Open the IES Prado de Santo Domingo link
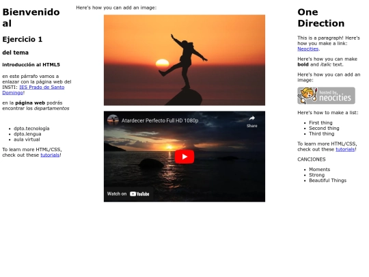Viewport: 369px width, 277px height. pos(33,90)
